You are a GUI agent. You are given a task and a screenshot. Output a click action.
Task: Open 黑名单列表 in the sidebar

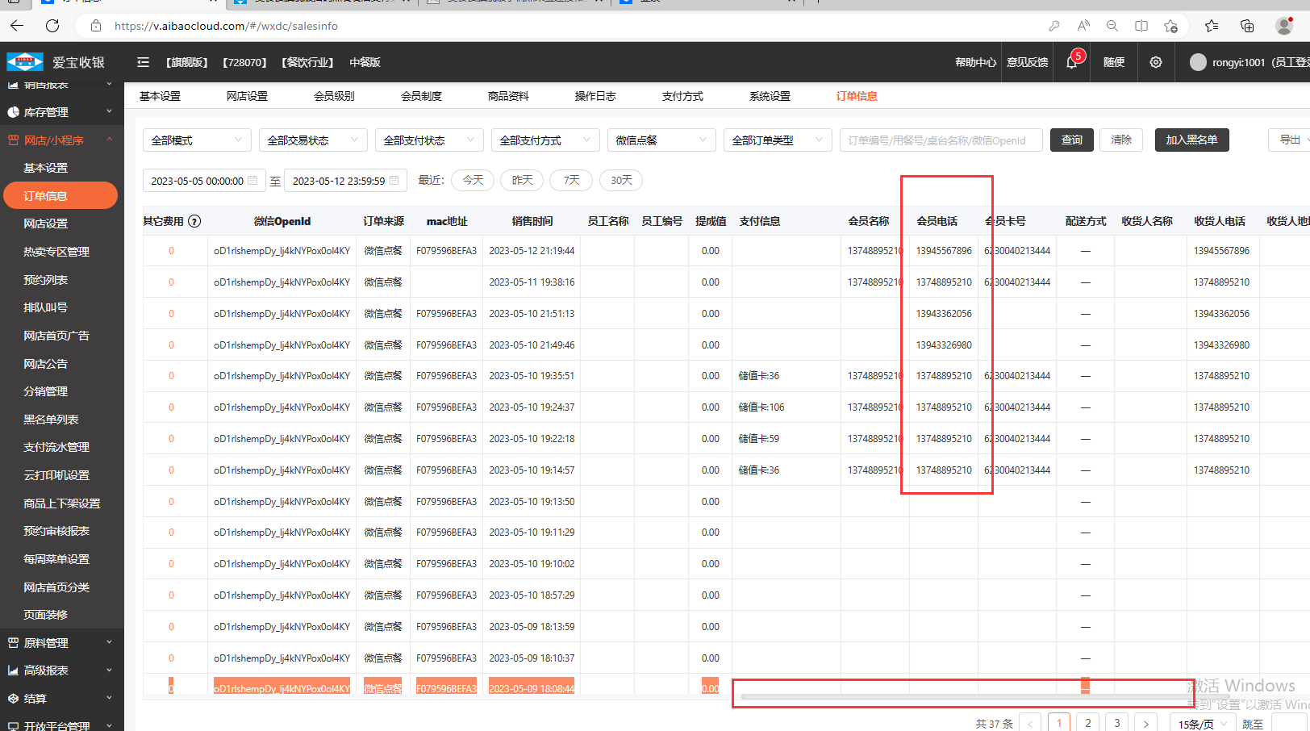[x=51, y=420]
